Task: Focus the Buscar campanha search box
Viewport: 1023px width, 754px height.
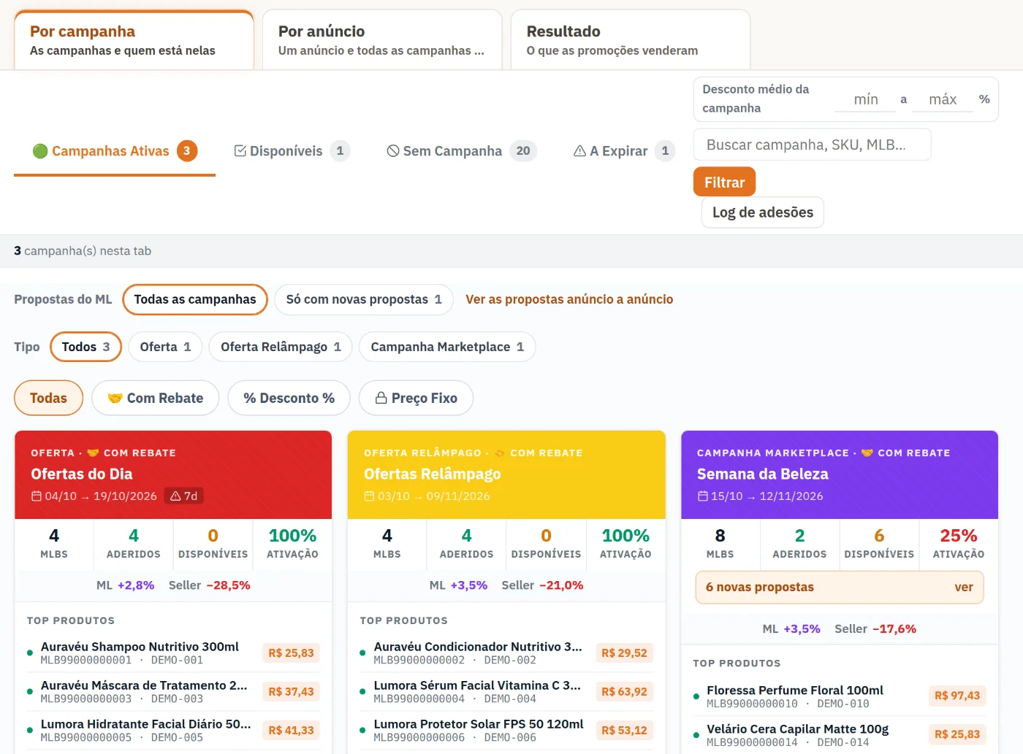Action: coord(812,145)
